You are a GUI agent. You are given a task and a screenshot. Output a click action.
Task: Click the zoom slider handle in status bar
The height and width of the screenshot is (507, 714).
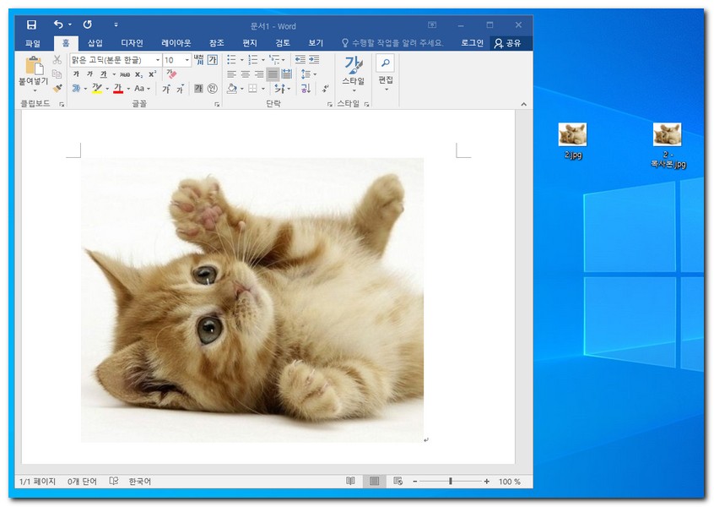[451, 482]
